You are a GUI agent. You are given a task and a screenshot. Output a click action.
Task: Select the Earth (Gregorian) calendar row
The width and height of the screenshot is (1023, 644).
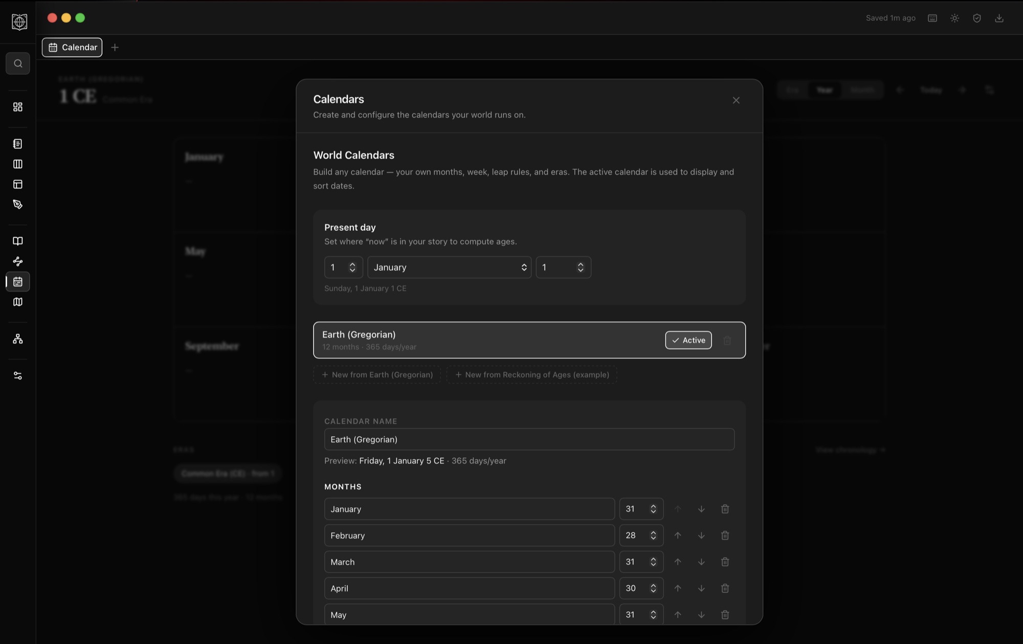click(x=529, y=340)
